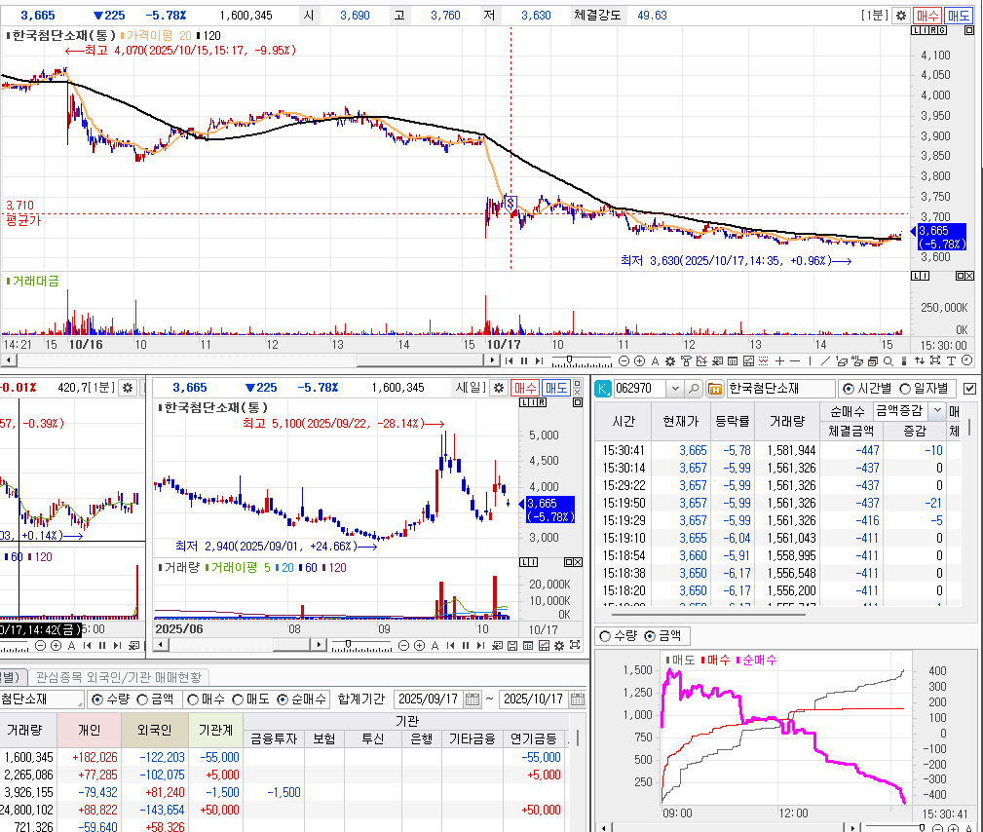This screenshot has width=983, height=832.
Task: Expand the 062970 stock code dropdown
Action: coord(675,389)
